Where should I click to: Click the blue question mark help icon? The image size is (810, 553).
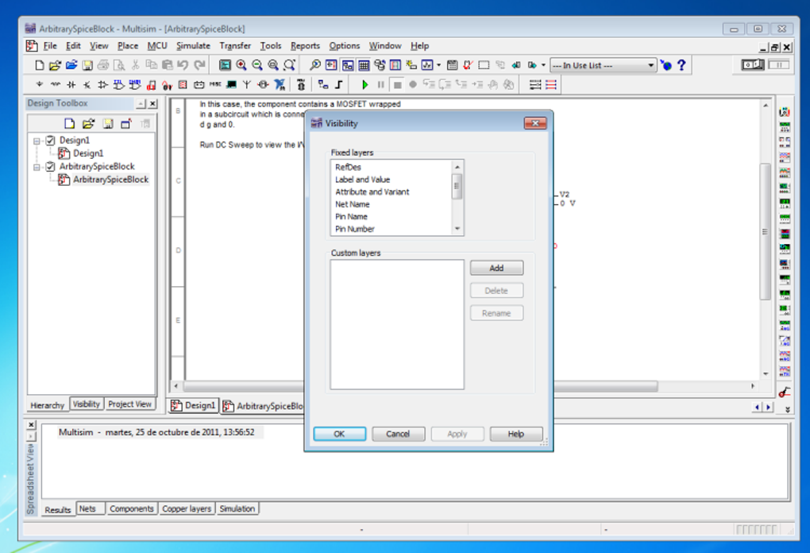[681, 65]
